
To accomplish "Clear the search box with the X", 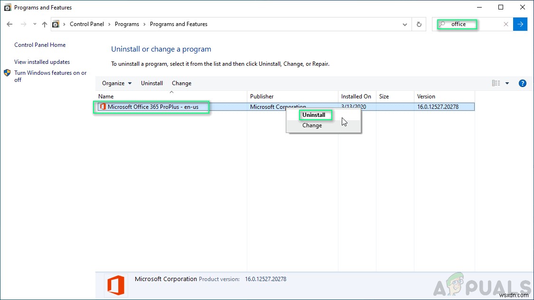I will click(x=506, y=24).
